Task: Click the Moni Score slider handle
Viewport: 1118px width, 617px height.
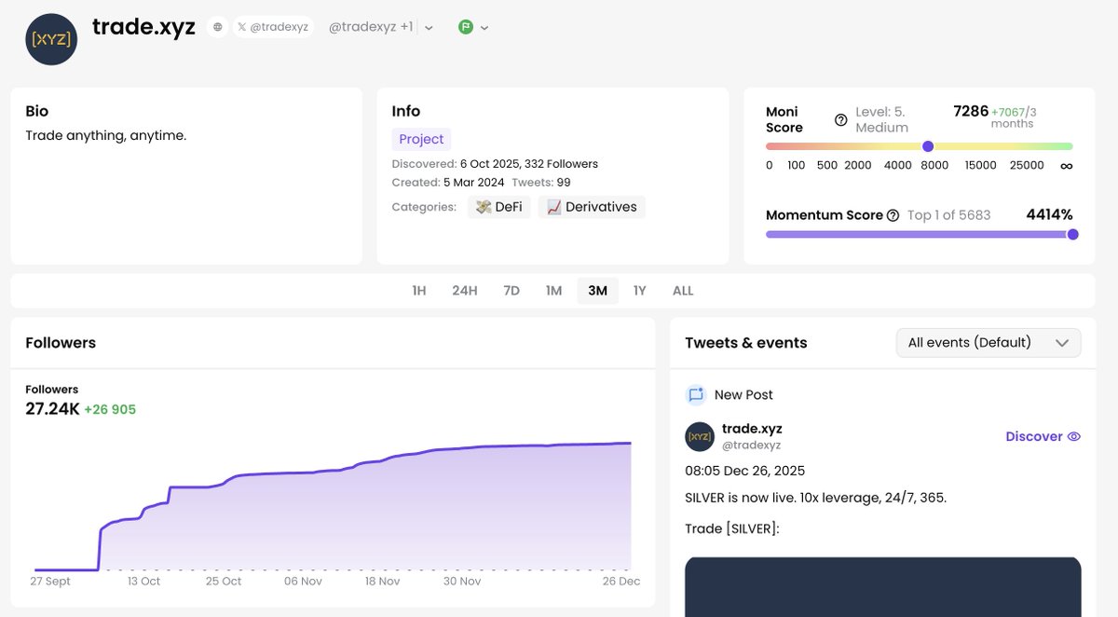Action: tap(928, 146)
